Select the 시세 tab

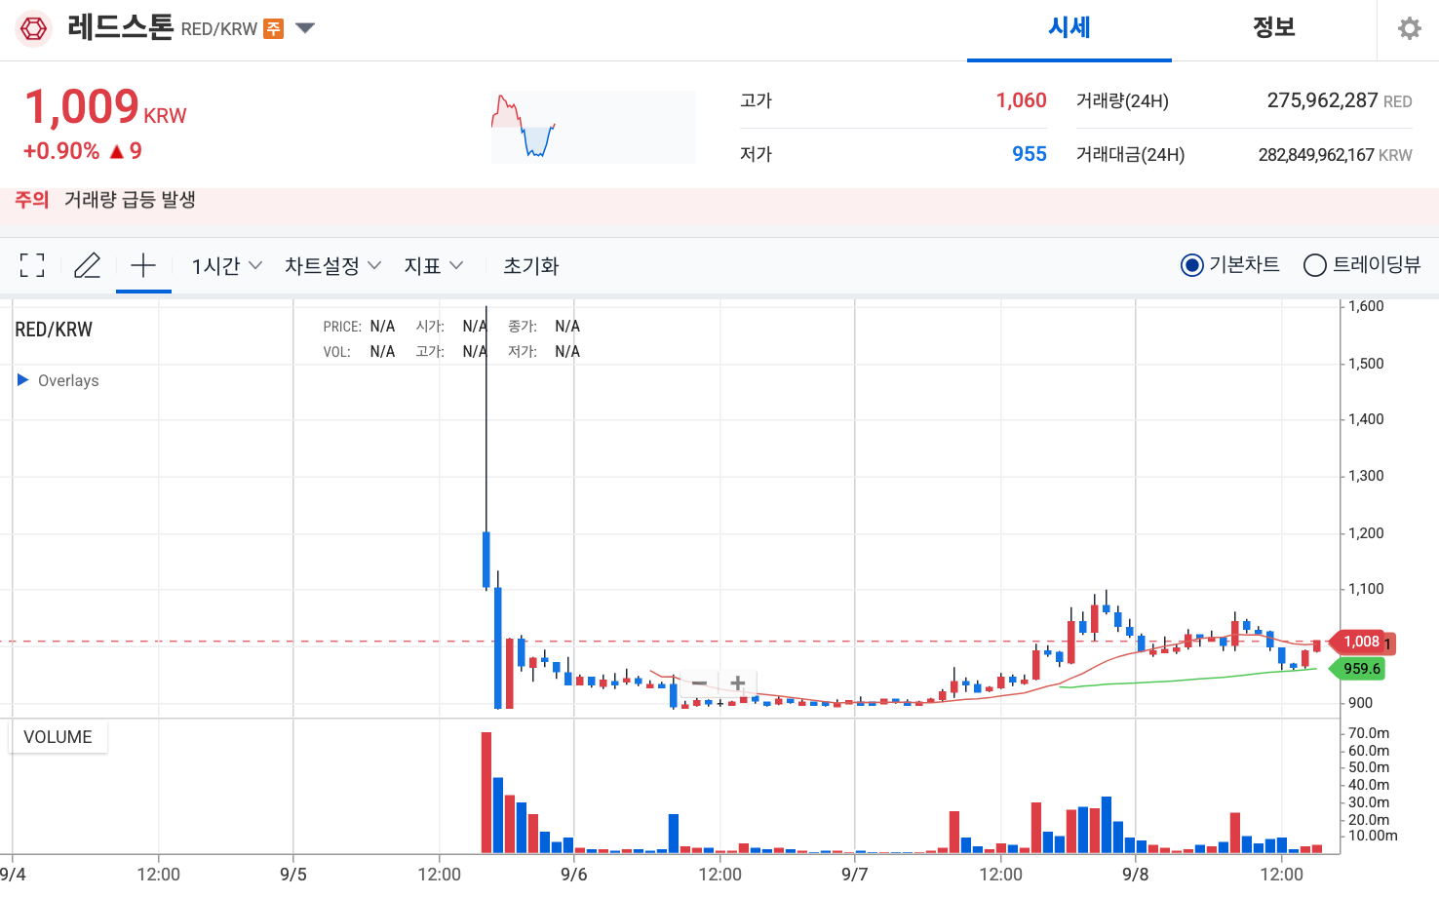(1069, 29)
